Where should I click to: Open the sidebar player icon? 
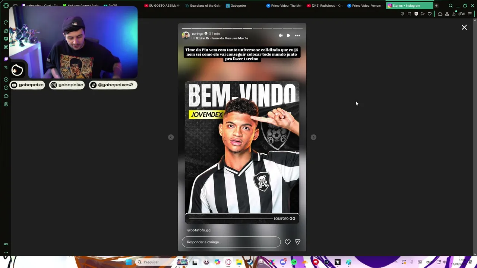(x=6, y=80)
